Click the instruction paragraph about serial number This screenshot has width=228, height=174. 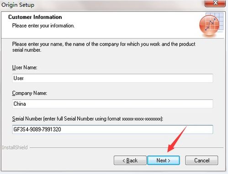(x=104, y=47)
